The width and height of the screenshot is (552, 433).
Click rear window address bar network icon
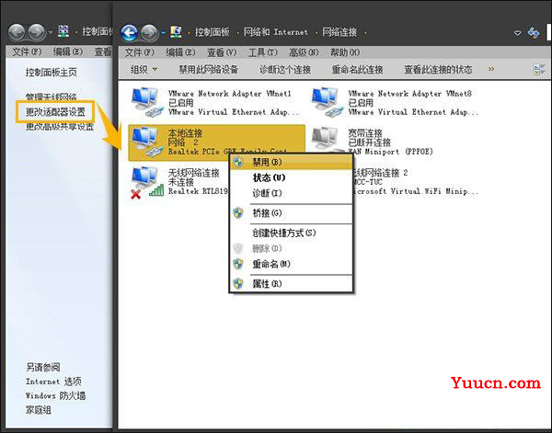pos(63,31)
